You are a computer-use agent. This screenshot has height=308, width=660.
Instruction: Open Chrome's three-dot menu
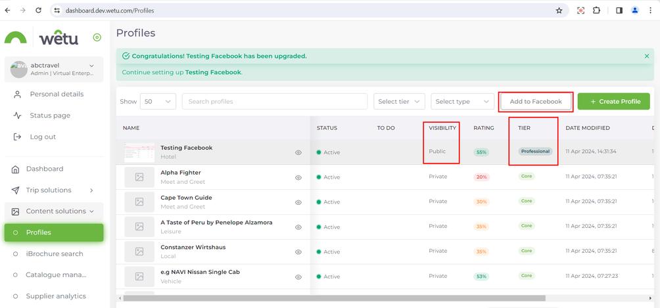point(651,11)
